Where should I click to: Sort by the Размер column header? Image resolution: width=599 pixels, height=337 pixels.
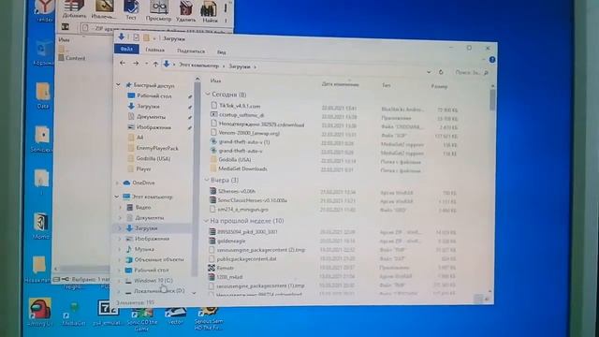[439, 86]
